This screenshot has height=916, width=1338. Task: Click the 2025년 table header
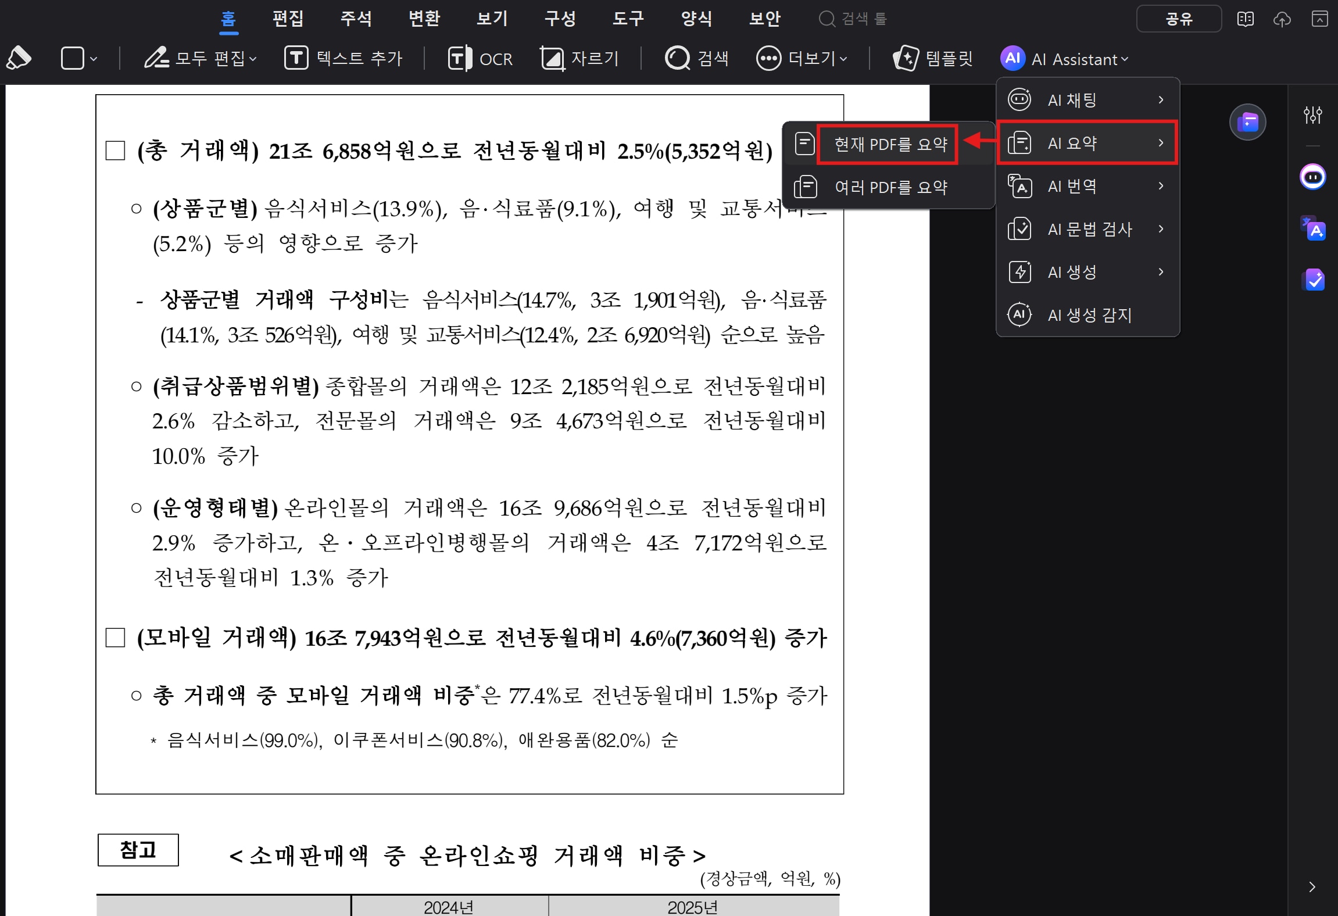click(693, 907)
